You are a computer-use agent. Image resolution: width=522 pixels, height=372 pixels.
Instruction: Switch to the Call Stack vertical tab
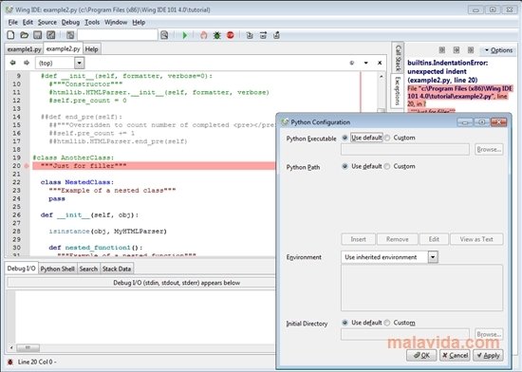(398, 58)
